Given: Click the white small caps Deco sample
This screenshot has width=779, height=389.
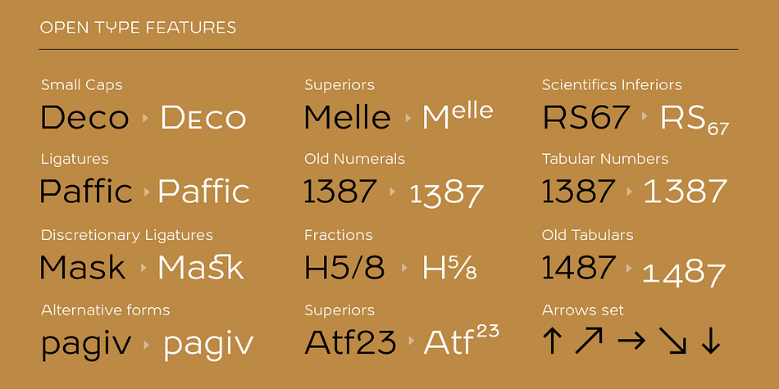Looking at the screenshot, I should 203,118.
